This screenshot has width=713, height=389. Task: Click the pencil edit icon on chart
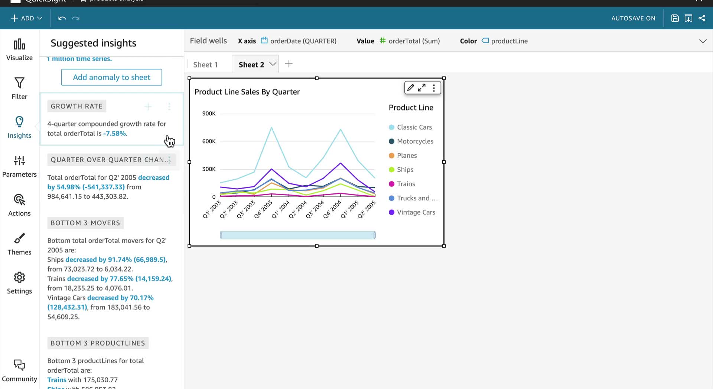(x=410, y=88)
